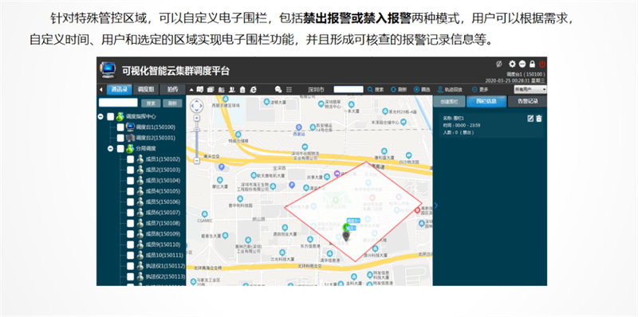Click the map zoom slider track

tap(196, 140)
